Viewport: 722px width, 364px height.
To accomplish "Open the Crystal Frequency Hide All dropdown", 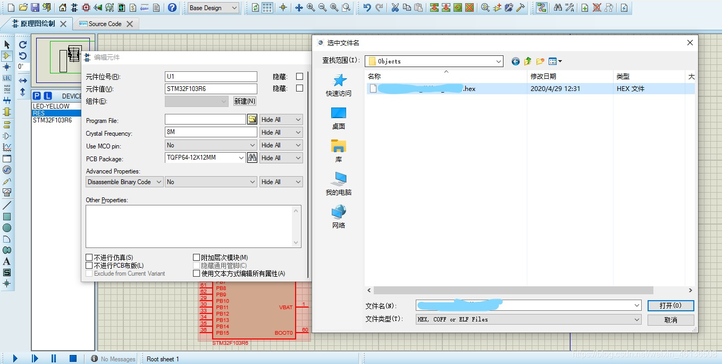I will pos(281,133).
